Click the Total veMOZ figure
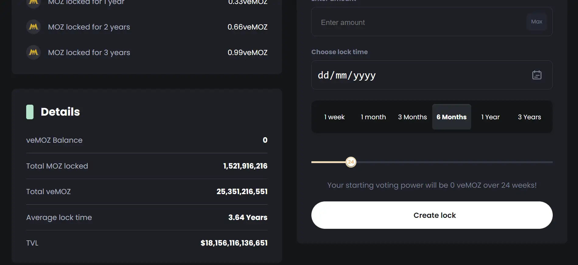The image size is (578, 265). pos(242,192)
